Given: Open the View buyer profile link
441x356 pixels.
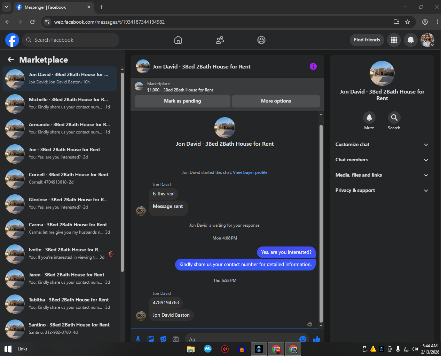Looking at the screenshot, I should click(x=250, y=172).
